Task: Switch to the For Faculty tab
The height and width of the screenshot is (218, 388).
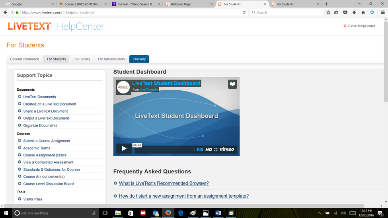Action: tap(82, 59)
